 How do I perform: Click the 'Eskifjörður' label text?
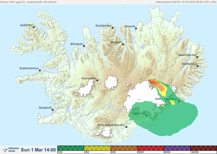[189, 64]
